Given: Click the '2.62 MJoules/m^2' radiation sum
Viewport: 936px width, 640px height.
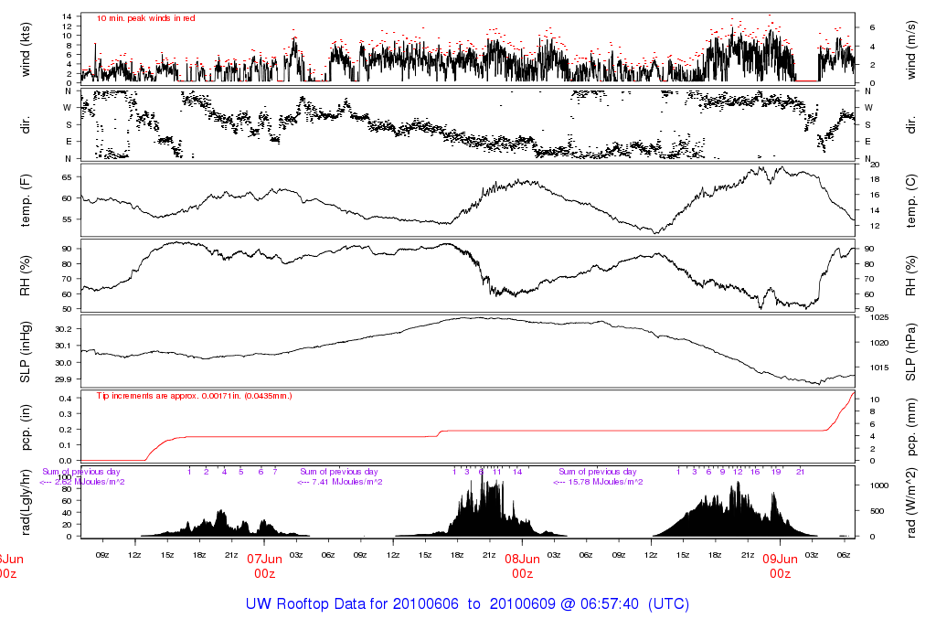Looking at the screenshot, I should pyautogui.click(x=90, y=482).
